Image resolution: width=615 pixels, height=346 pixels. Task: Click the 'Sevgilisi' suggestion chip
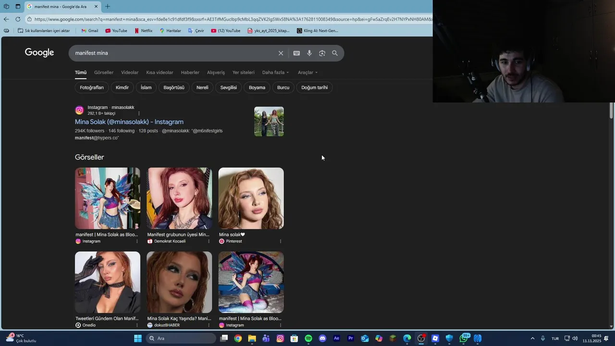pos(229,87)
